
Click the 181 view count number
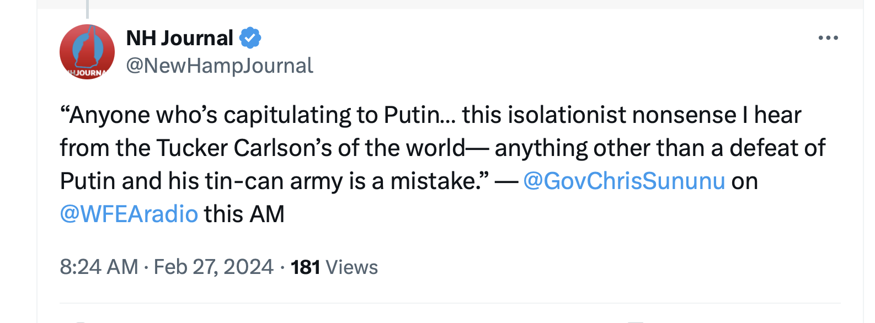[305, 267]
